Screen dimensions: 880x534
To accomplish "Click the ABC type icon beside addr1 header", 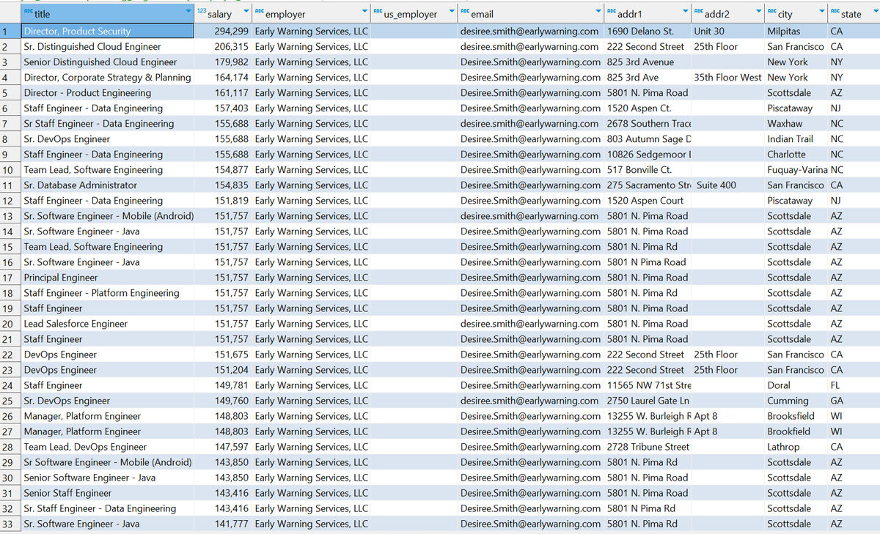I will tap(612, 12).
